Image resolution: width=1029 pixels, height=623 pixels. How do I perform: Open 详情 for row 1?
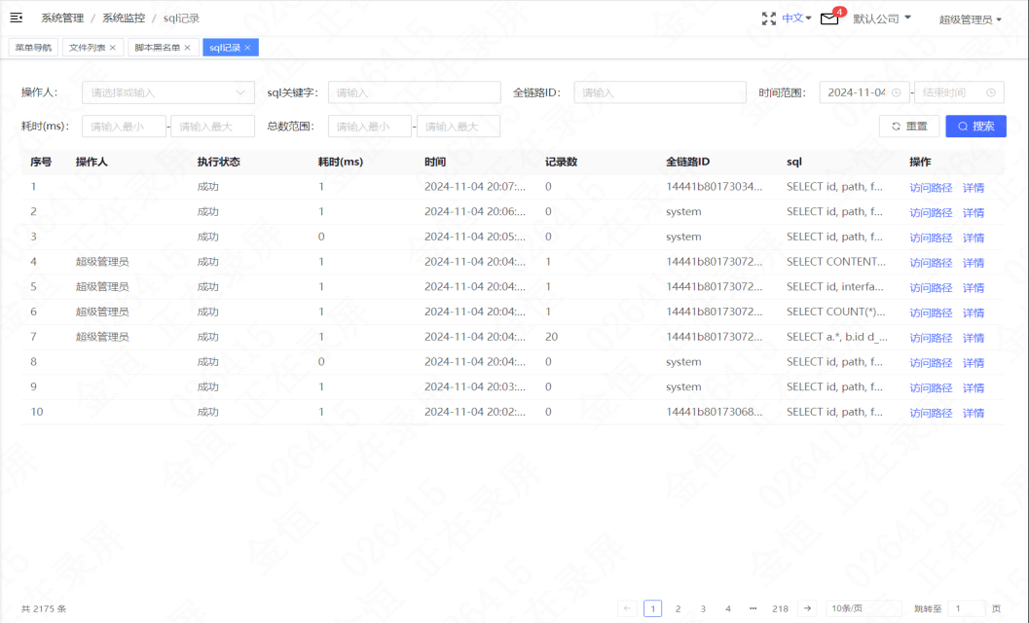point(974,188)
